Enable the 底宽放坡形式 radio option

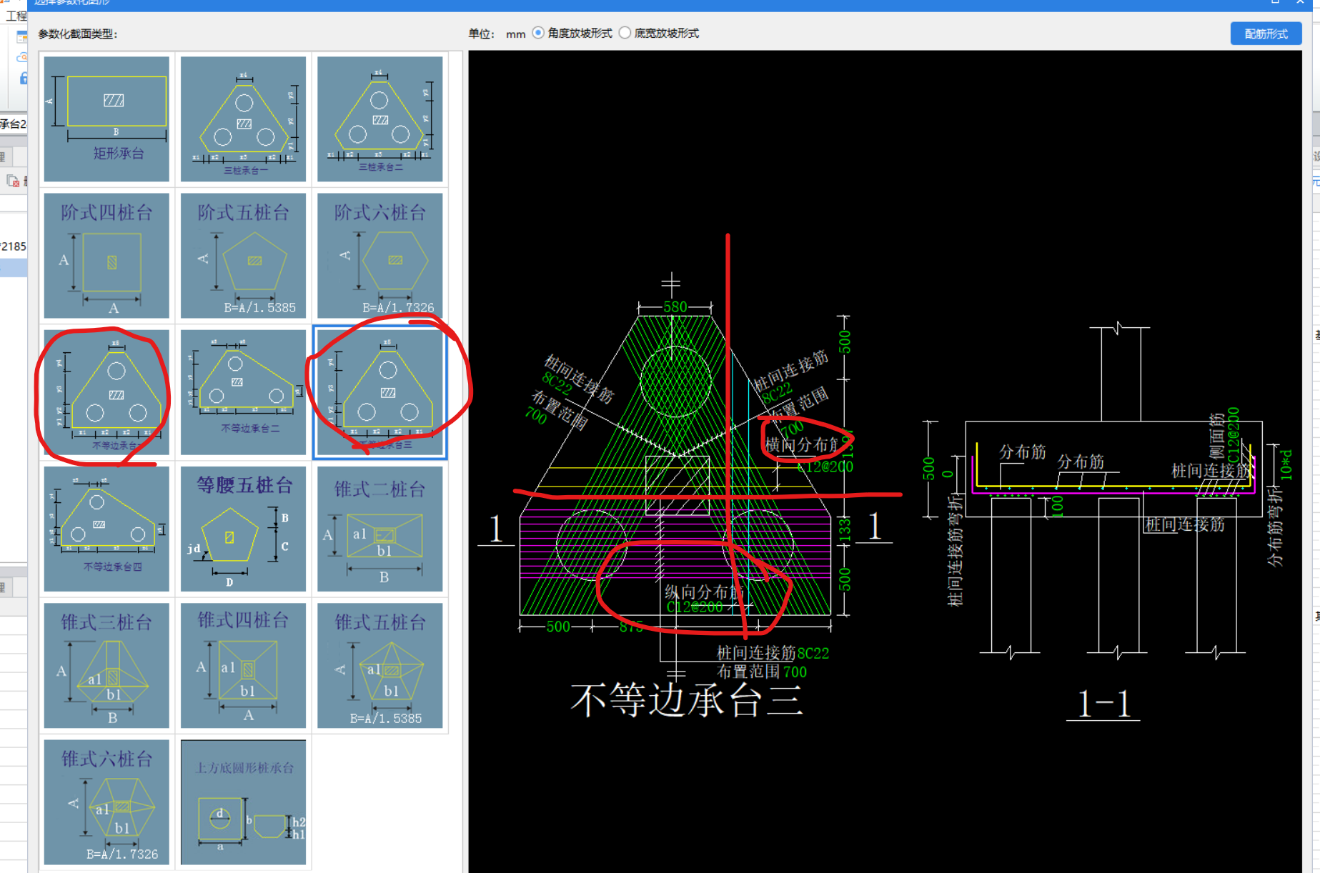pyautogui.click(x=625, y=33)
